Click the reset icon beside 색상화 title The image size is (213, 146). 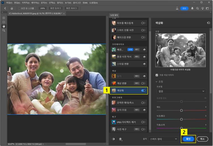209,23
